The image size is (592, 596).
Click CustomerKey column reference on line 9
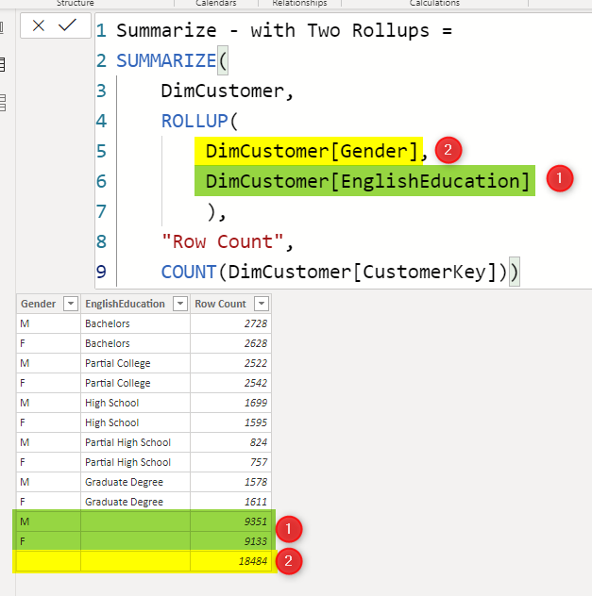pyautogui.click(x=424, y=272)
